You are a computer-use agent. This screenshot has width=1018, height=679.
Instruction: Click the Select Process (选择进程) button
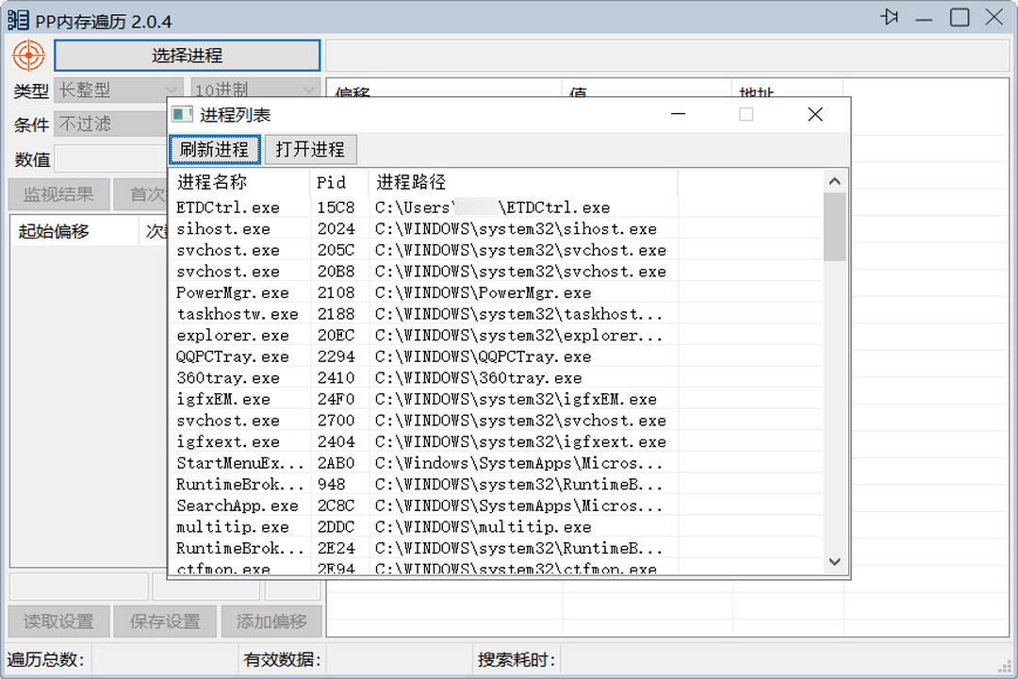coord(187,56)
